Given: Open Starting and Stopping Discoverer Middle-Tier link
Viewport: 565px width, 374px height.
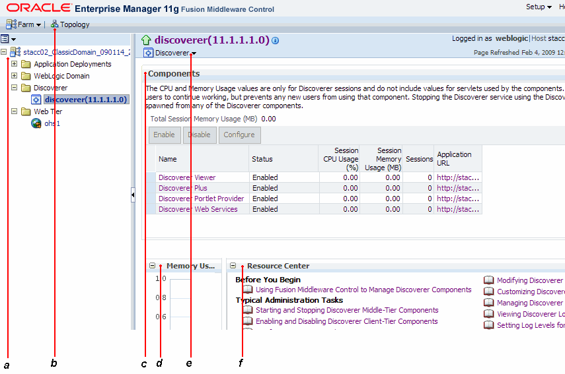Looking at the screenshot, I should 347,310.
